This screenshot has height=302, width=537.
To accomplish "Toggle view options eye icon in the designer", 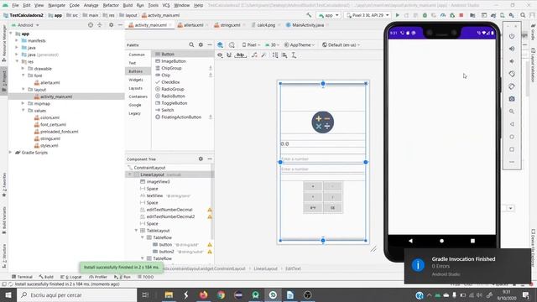I will [220, 55].
